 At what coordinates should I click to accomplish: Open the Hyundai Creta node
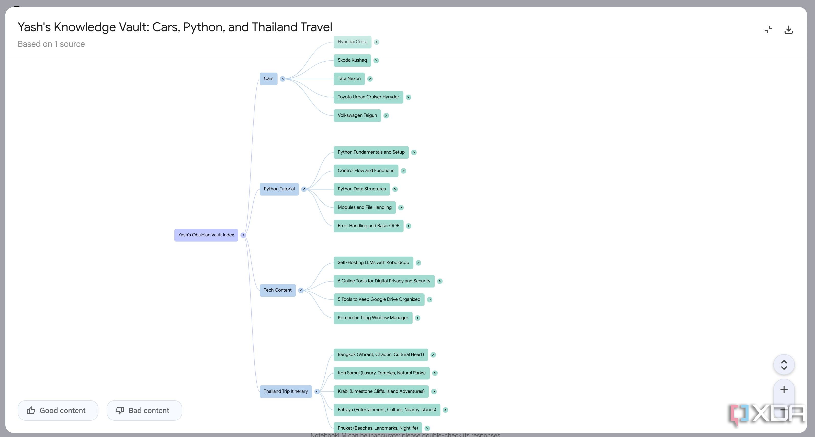pos(353,42)
